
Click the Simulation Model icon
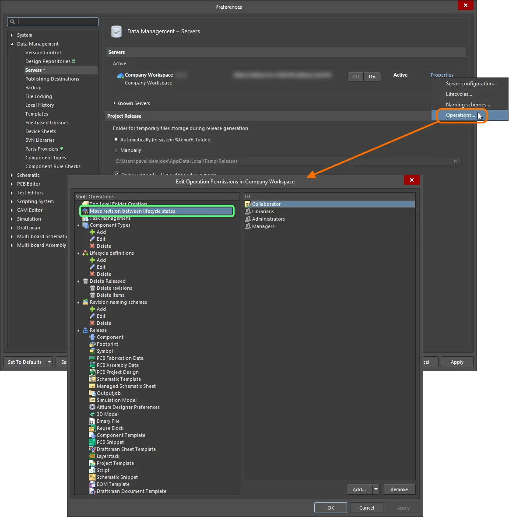coord(92,400)
